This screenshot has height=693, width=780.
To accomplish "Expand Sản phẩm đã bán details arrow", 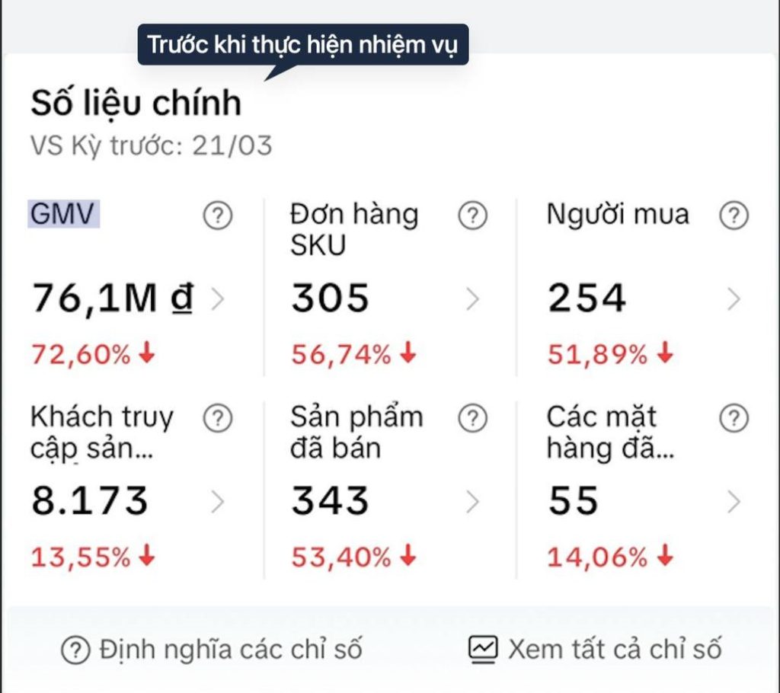I will point(472,502).
